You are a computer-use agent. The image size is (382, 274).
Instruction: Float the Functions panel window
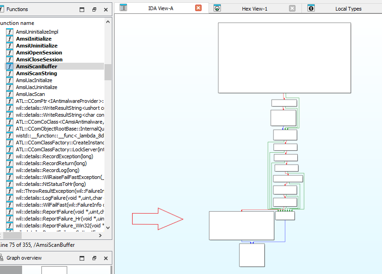point(94,9)
